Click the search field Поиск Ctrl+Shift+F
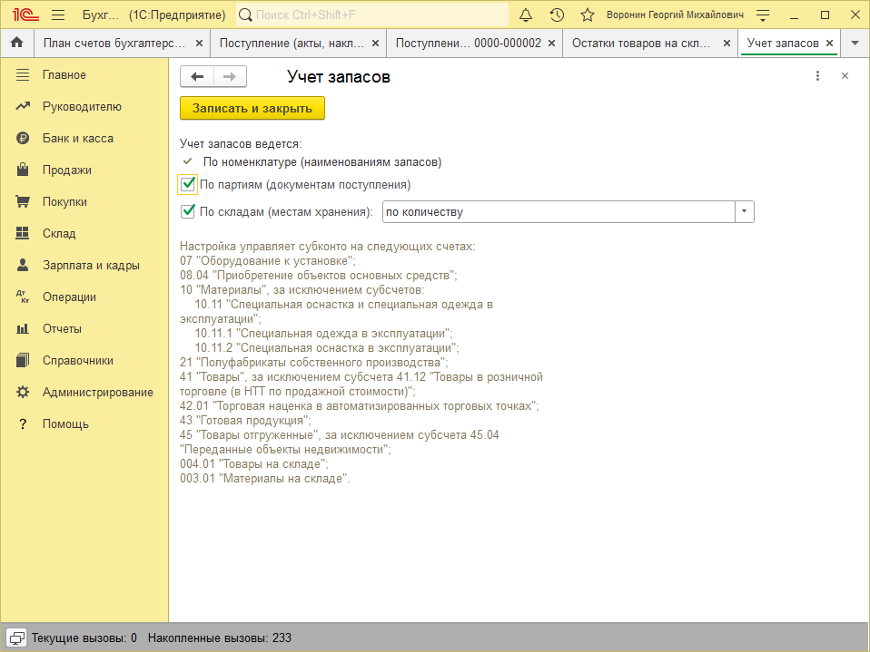 pyautogui.click(x=372, y=15)
